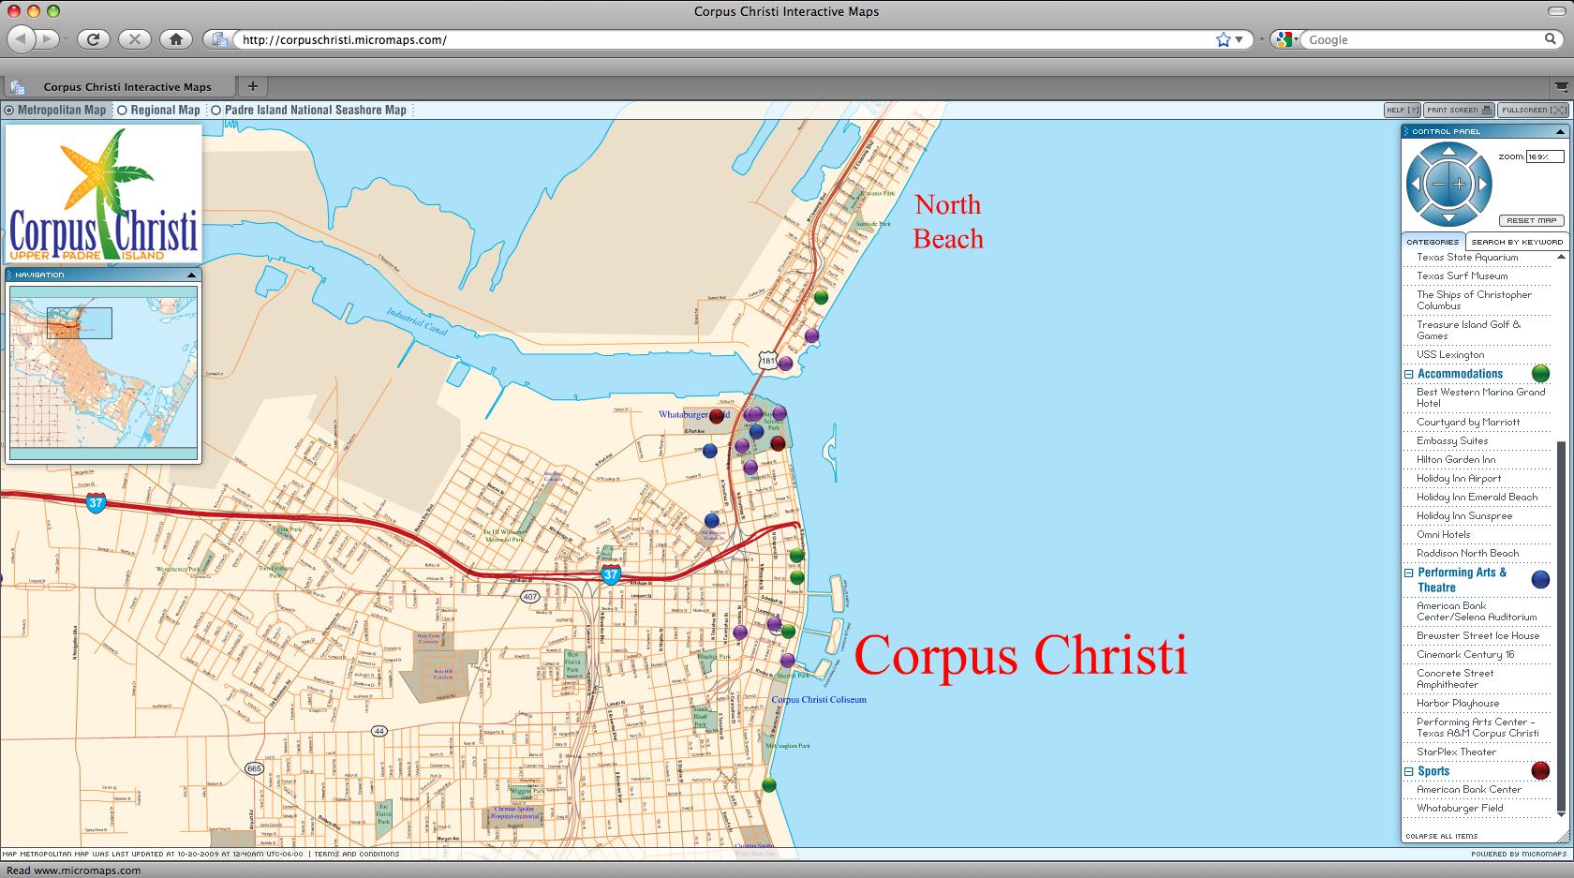Bookmark this page with the star icon
The height and width of the screenshot is (878, 1574).
(1223, 39)
